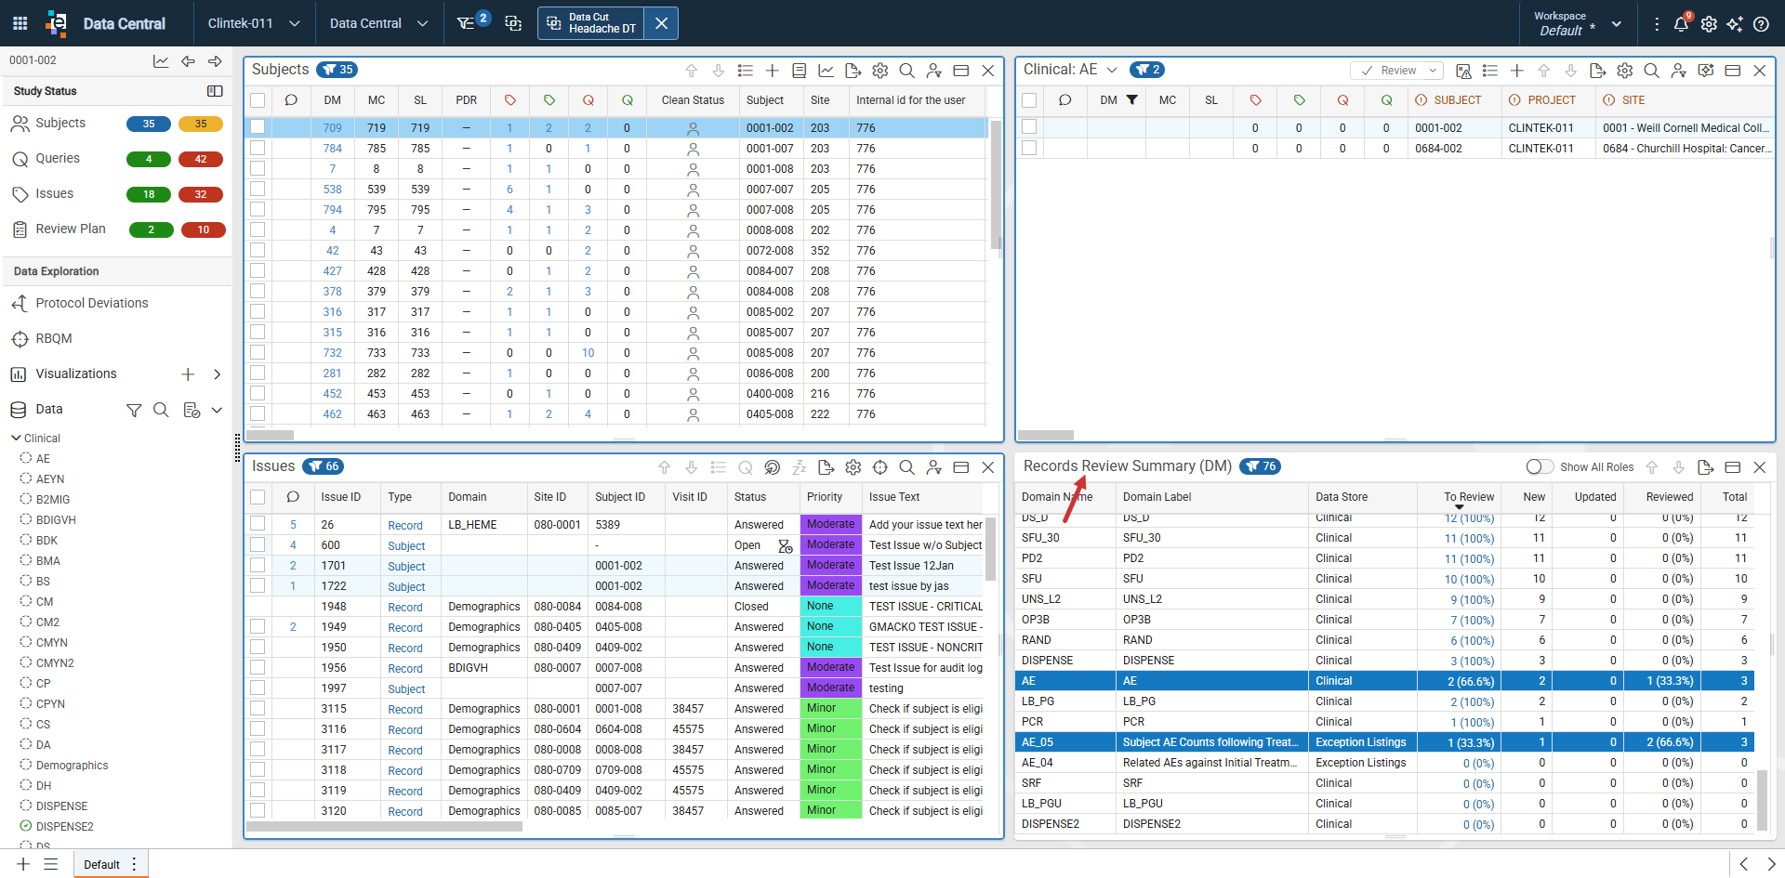Click the Subjects filter badge 35
1785x878 pixels.
(x=337, y=70)
